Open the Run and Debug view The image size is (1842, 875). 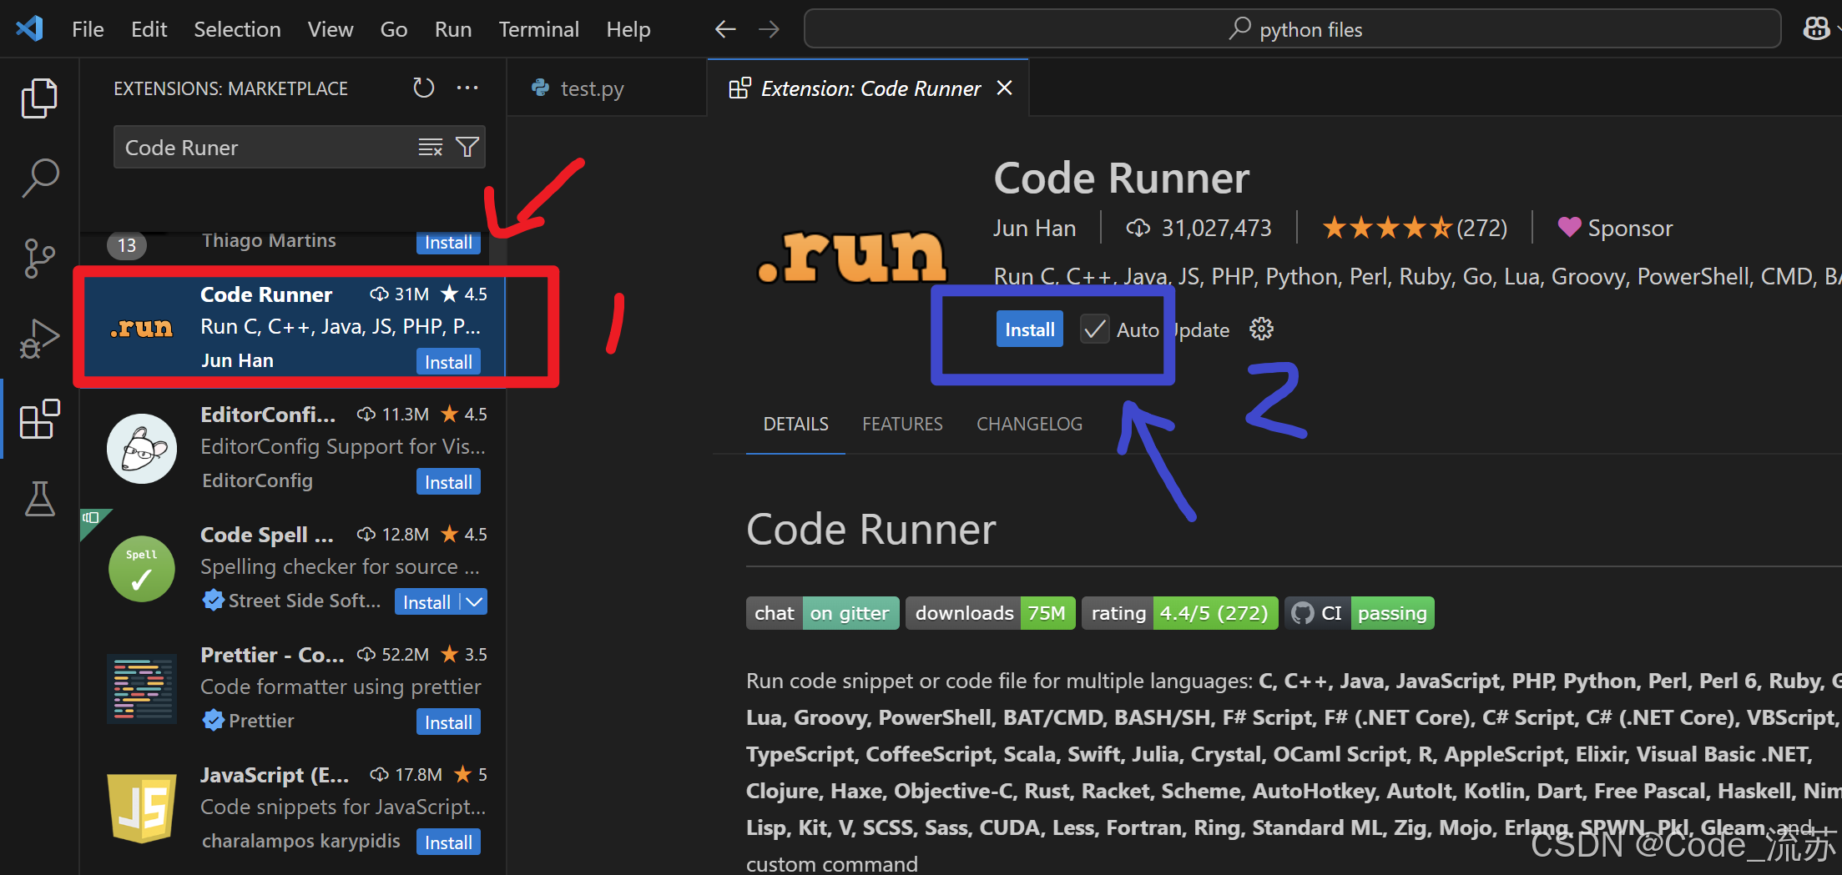[x=39, y=339]
